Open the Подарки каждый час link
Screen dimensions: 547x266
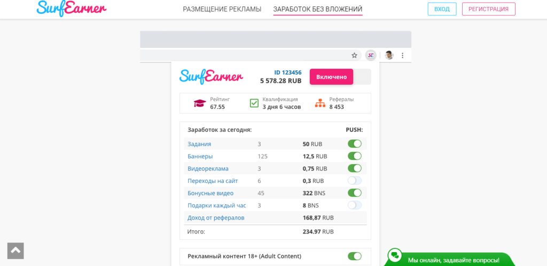(217, 205)
